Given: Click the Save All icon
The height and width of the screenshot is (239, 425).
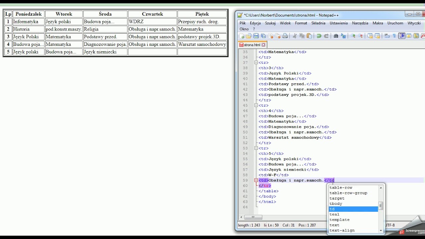Looking at the screenshot, I should pyautogui.click(x=263, y=36).
